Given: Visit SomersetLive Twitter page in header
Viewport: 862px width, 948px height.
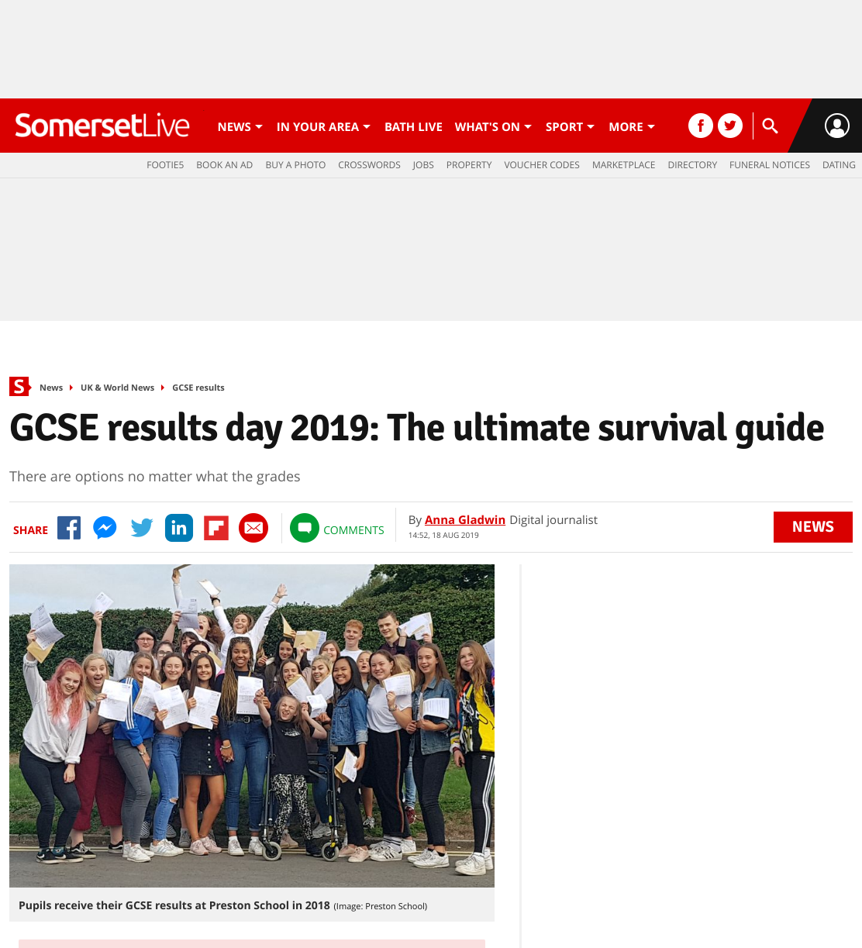Looking at the screenshot, I should (x=730, y=126).
